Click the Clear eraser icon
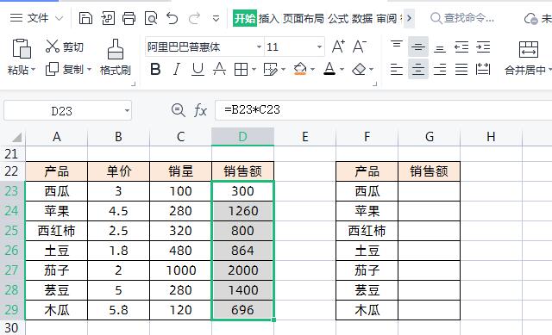The height and width of the screenshot is (335, 552). pyautogui.click(x=359, y=69)
